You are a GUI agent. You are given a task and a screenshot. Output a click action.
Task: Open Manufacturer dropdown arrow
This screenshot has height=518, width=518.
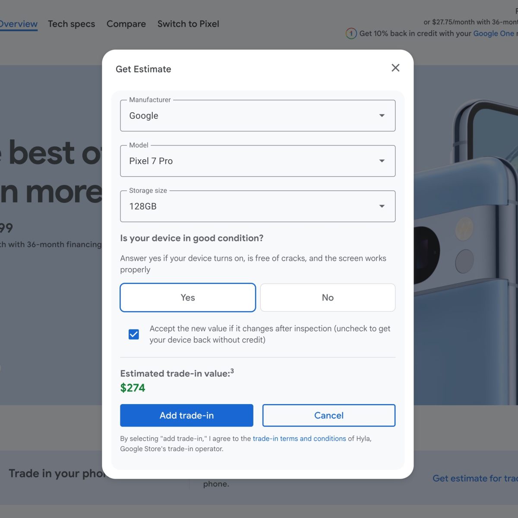[x=382, y=116]
